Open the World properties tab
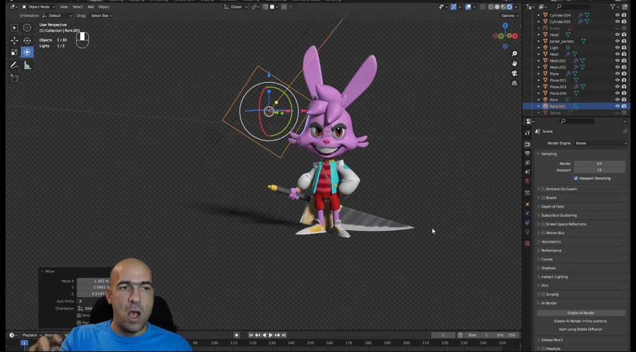 click(x=527, y=181)
